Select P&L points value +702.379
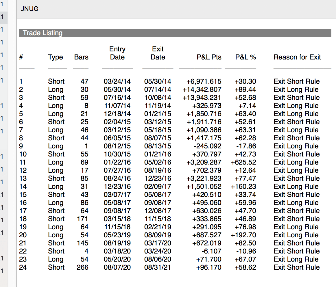Image resolution: width=336 pixels, height=287 pixels. [206, 170]
